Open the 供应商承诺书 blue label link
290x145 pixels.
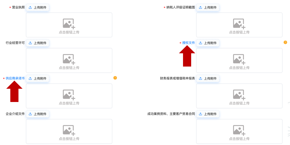(x=15, y=78)
